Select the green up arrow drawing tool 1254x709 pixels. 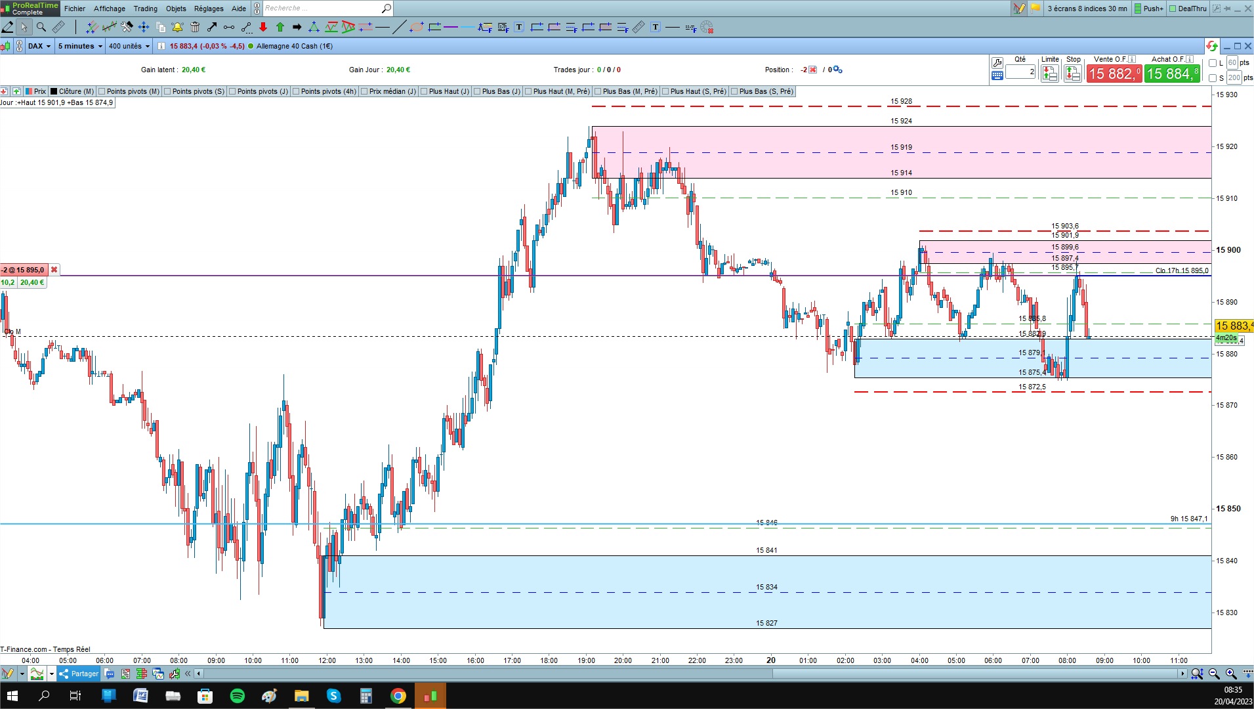(x=280, y=27)
